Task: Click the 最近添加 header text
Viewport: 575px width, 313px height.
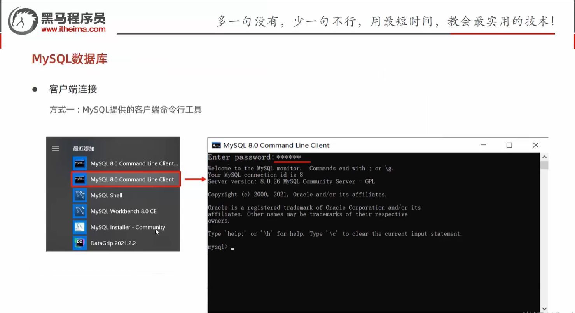Action: (x=84, y=148)
